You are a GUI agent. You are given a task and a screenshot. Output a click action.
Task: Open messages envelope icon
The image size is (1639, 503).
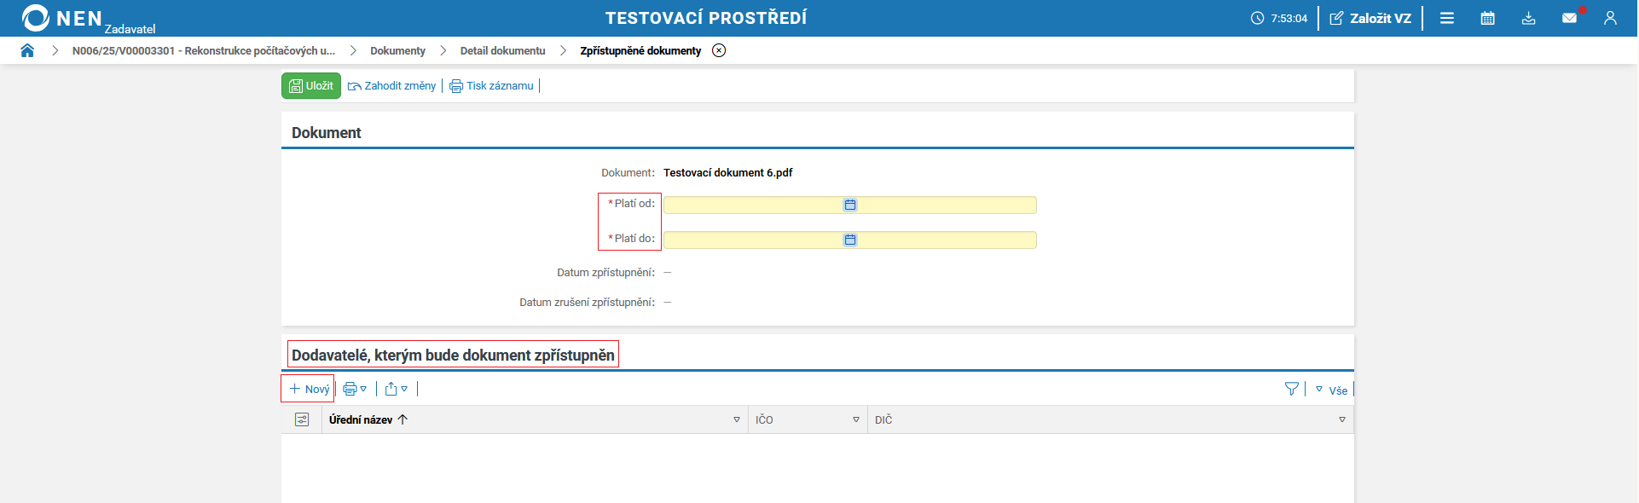point(1570,18)
